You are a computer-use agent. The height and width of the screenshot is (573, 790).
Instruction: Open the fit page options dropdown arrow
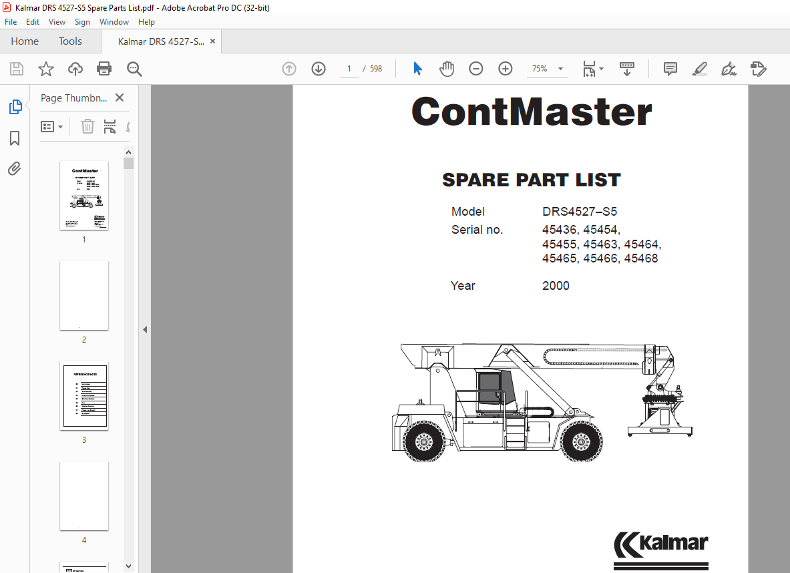click(601, 69)
